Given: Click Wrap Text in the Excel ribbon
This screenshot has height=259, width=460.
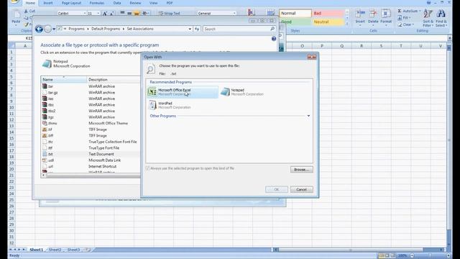Looking at the screenshot, I should (170, 13).
